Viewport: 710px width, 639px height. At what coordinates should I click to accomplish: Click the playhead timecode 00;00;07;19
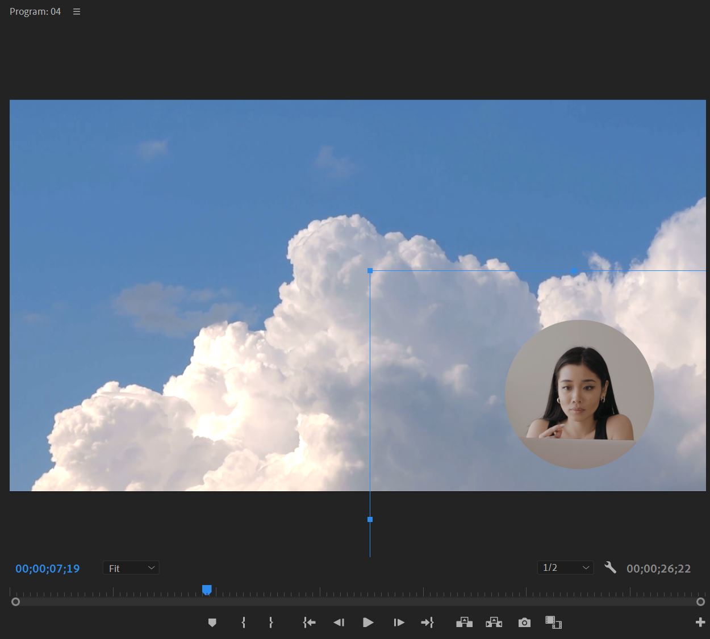pos(48,569)
